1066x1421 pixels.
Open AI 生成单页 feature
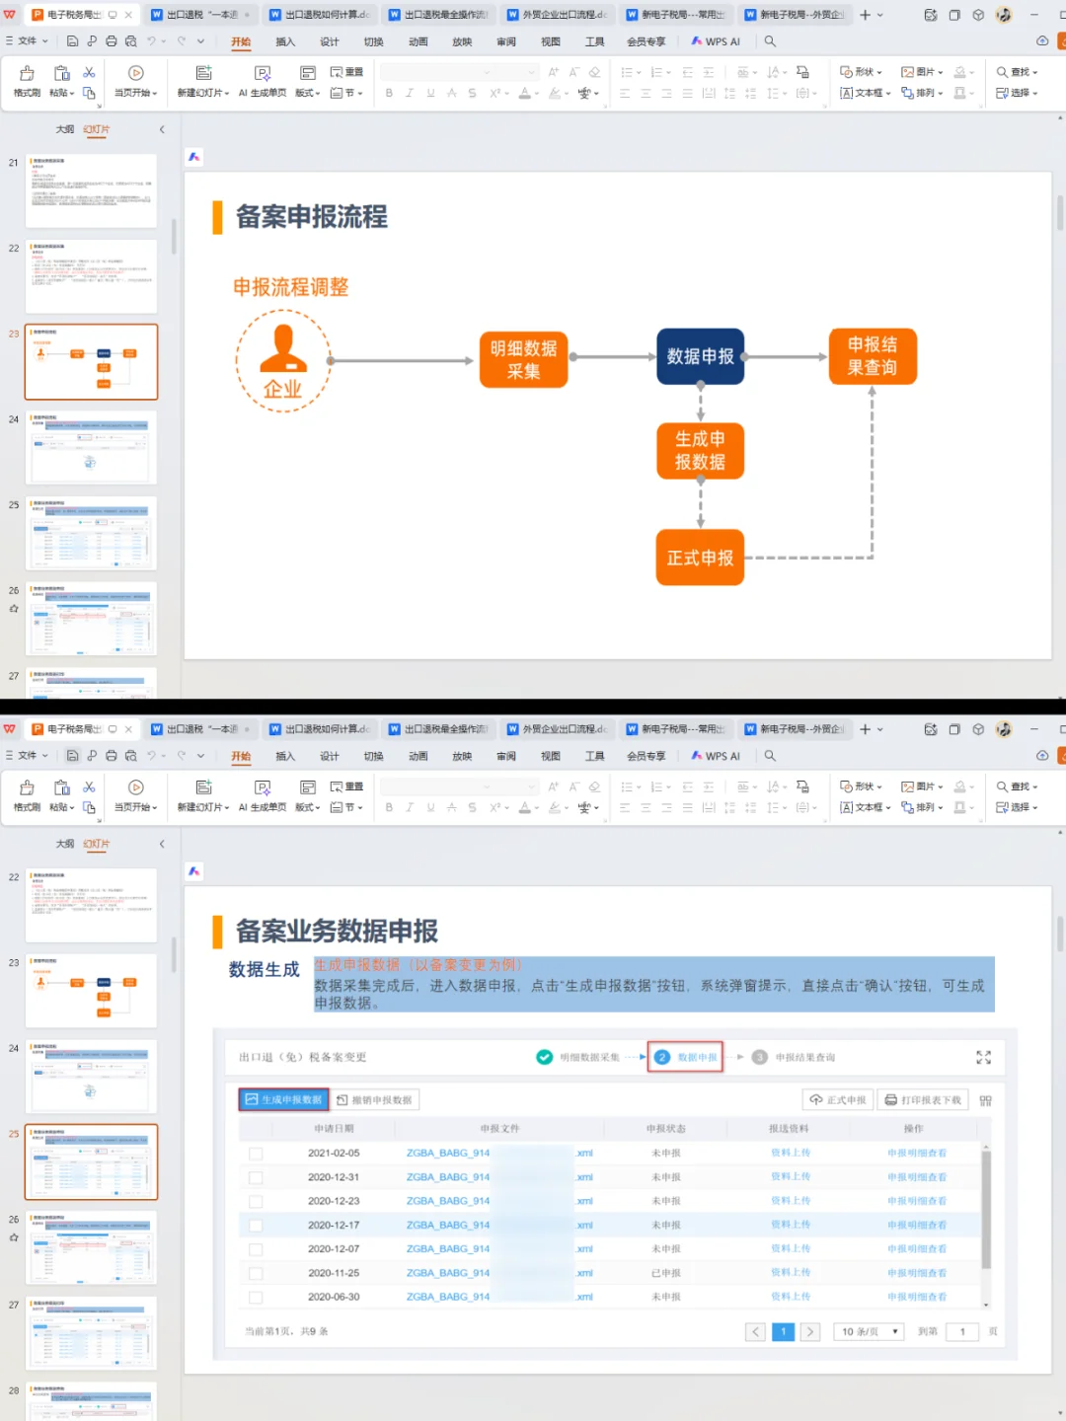(262, 81)
